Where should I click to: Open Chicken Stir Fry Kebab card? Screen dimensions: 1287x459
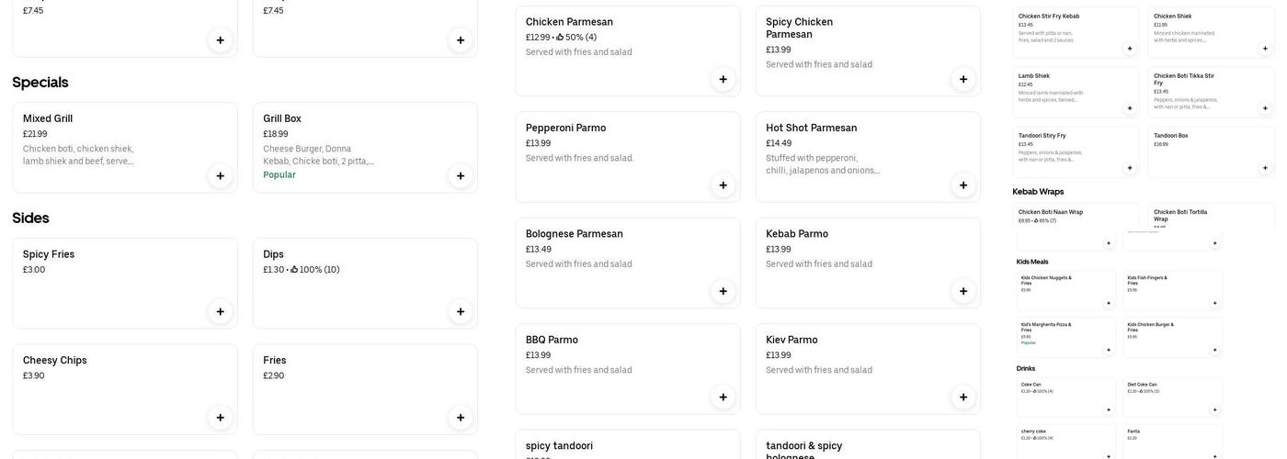[1066, 29]
